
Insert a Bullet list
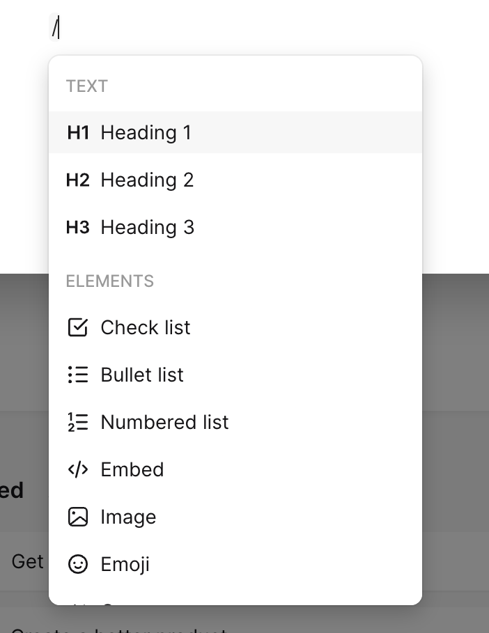pos(141,375)
